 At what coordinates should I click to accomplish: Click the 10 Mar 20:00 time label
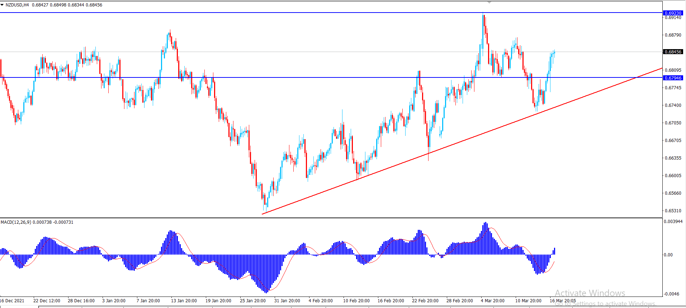click(528, 301)
